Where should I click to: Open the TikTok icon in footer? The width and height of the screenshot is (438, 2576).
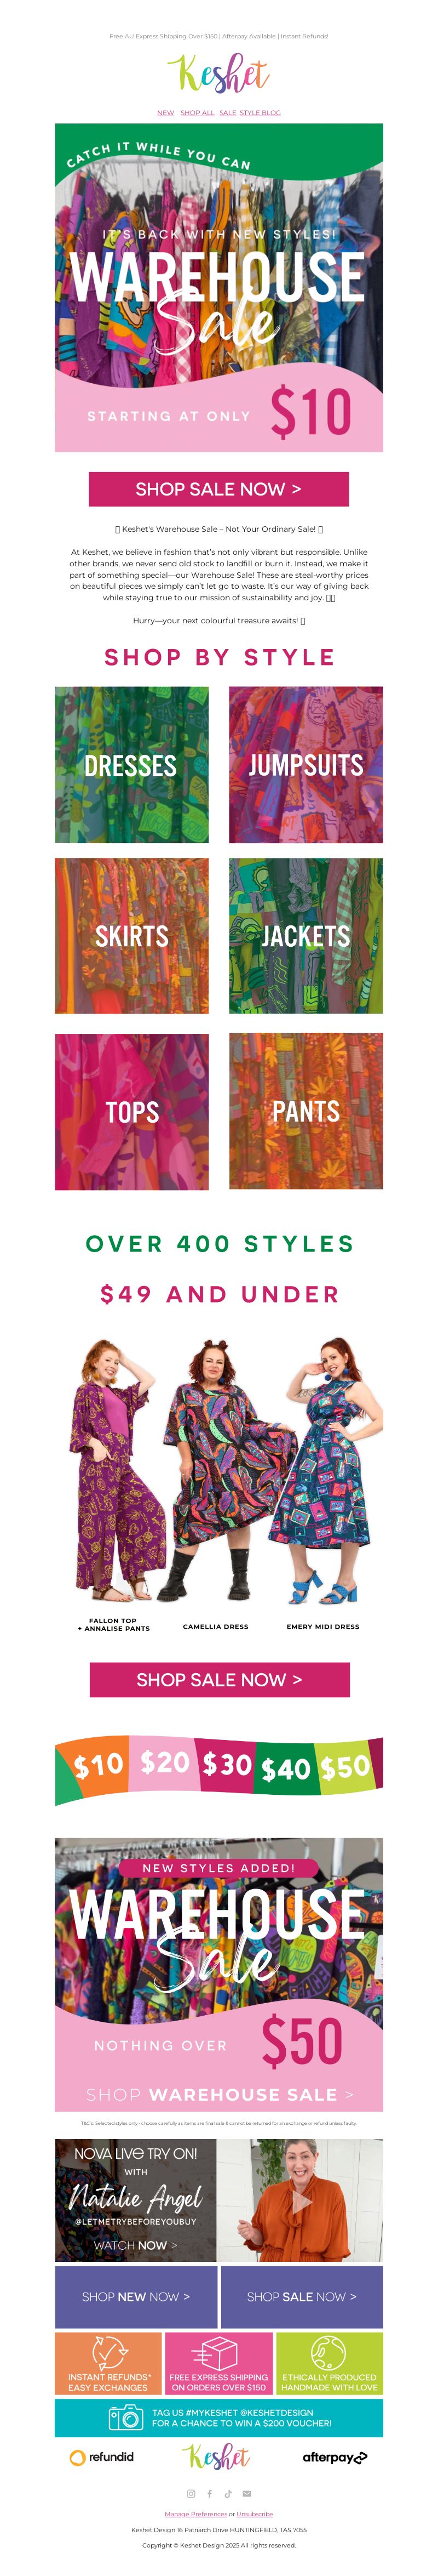pyautogui.click(x=227, y=2494)
